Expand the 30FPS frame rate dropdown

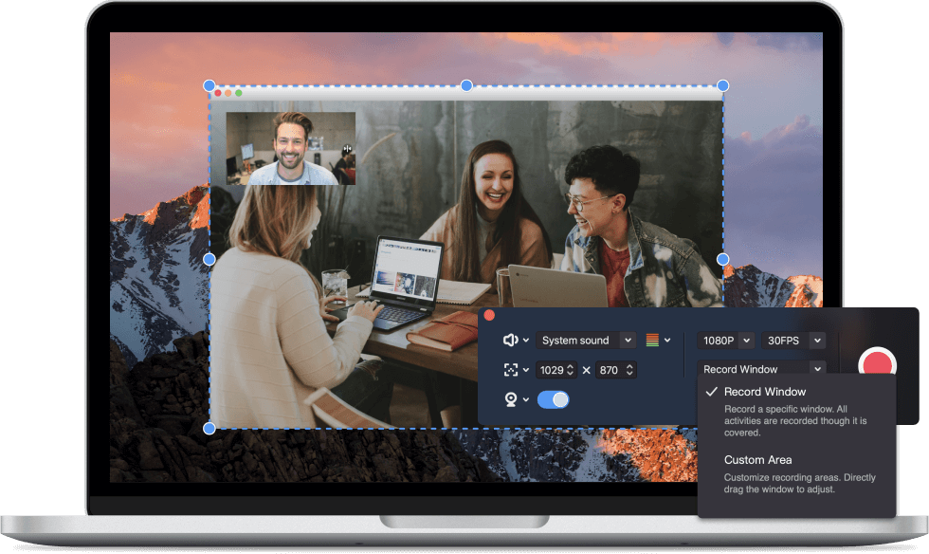792,341
